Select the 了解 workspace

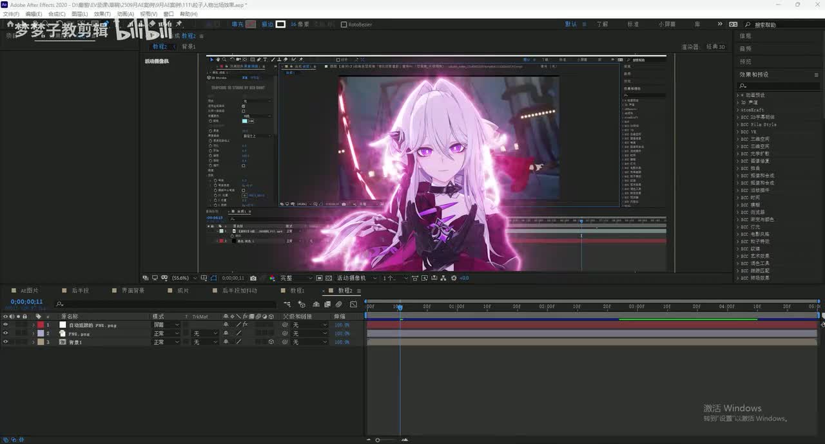pos(602,24)
